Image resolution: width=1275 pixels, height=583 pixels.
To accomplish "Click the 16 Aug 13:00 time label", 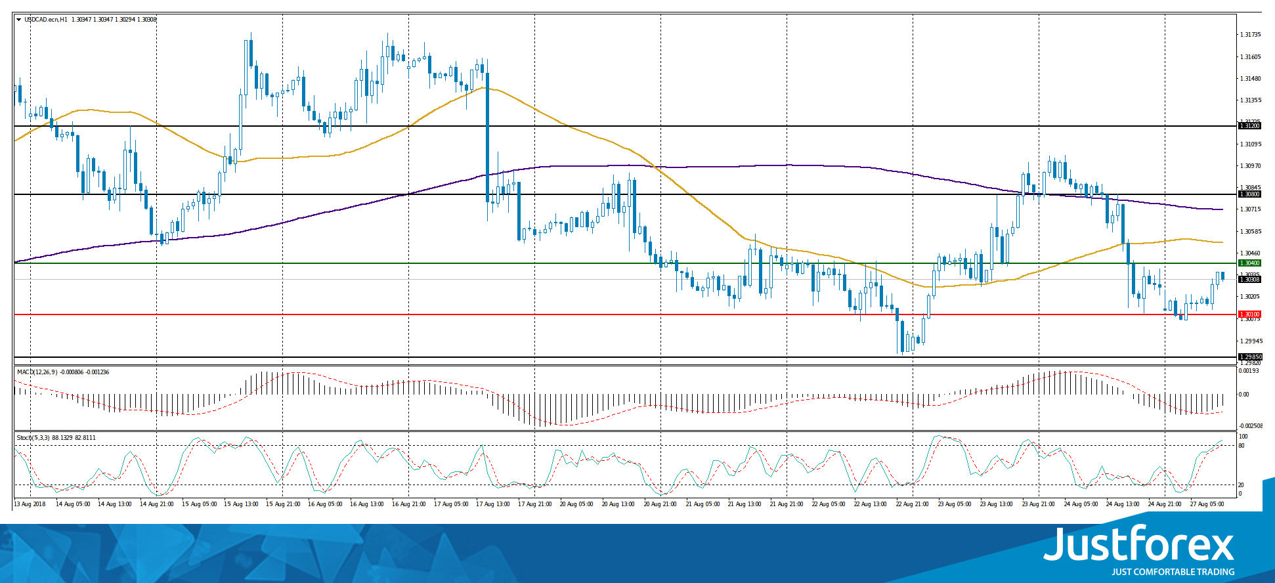I will tap(367, 504).
